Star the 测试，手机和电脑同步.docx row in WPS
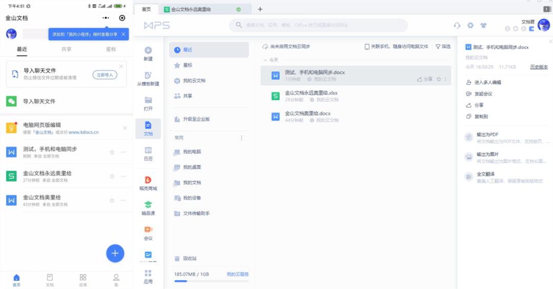Image resolution: width=553 pixels, height=289 pixels. coord(439,79)
